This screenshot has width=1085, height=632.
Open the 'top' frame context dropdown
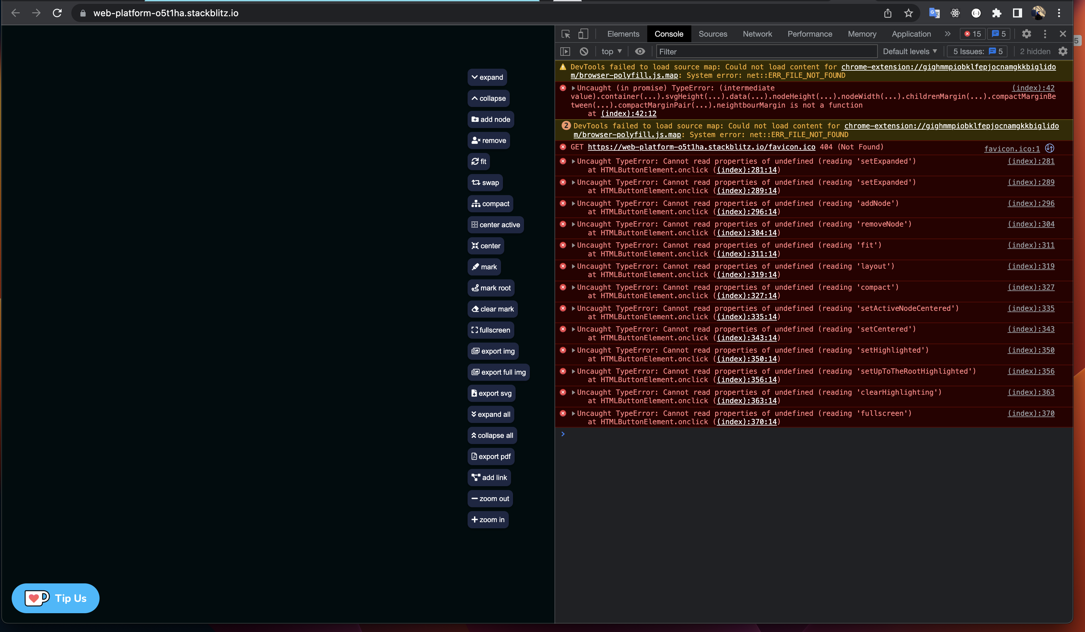click(x=611, y=51)
